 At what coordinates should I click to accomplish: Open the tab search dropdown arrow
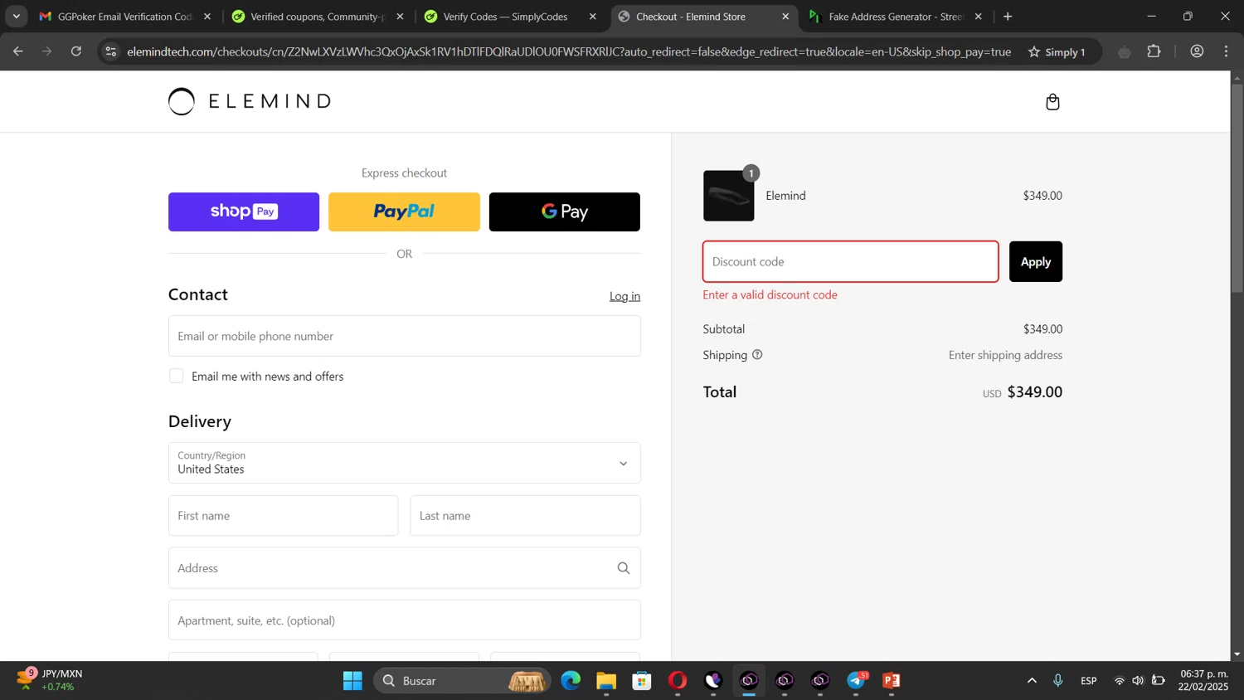click(16, 17)
